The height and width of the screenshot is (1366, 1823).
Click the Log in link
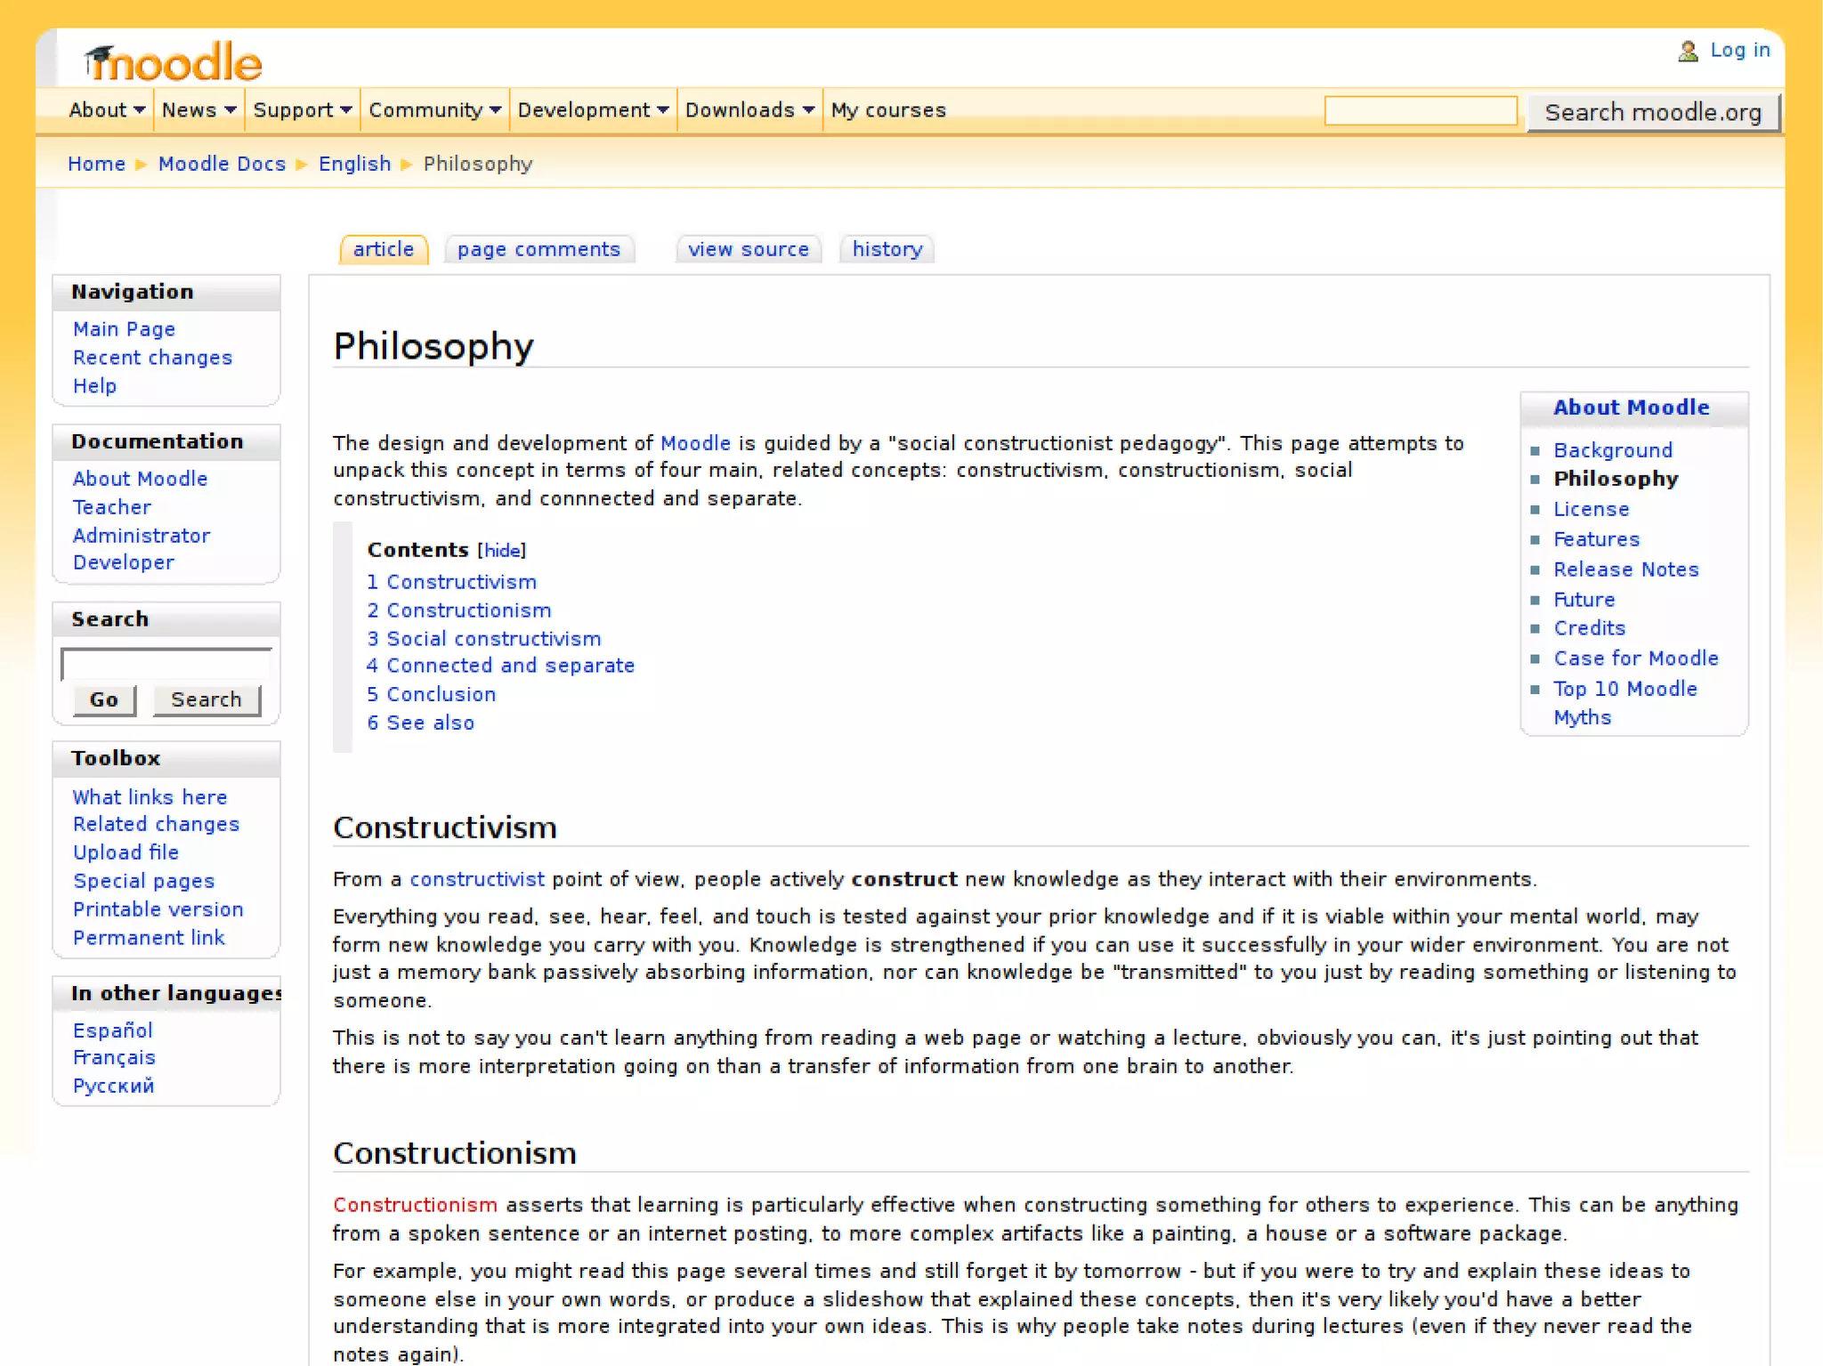1740,51
